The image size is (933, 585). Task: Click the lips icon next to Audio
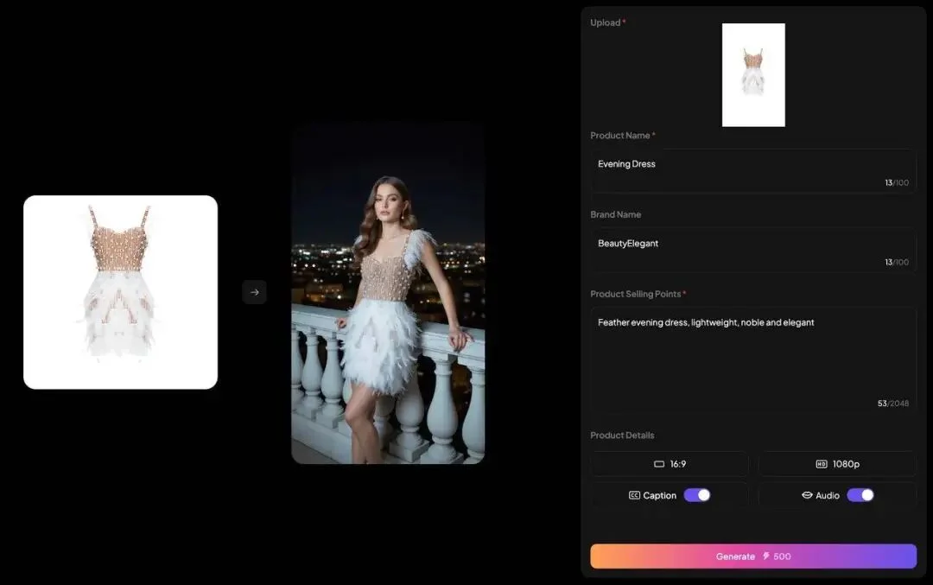tap(809, 494)
